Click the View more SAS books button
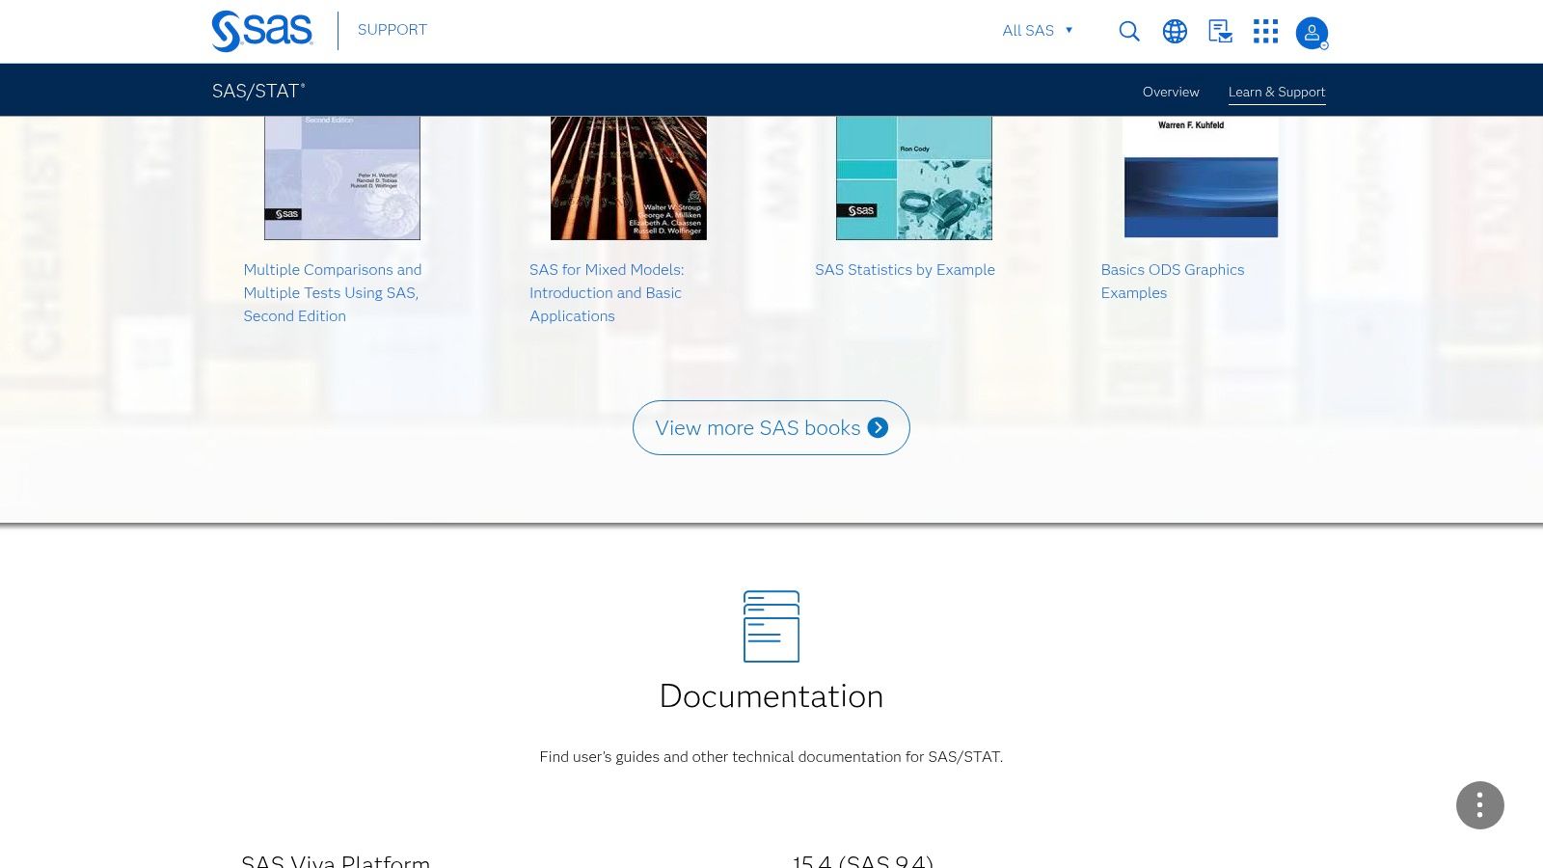Viewport: 1543px width, 868px height. (x=771, y=428)
